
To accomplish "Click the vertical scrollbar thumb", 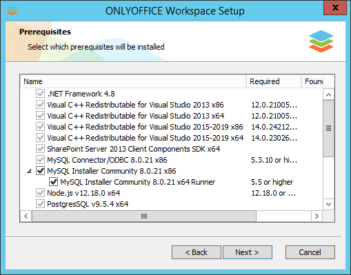I will pyautogui.click(x=328, y=128).
